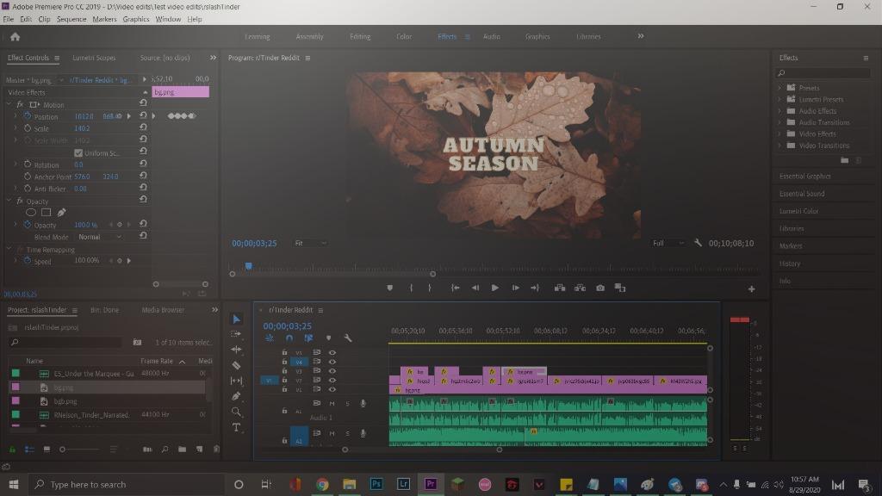
Task: Open Photoshop from the Windows taskbar
Action: (x=376, y=484)
